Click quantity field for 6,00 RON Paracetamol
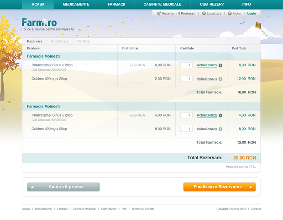Screen dimensions: 283x220 (x=186, y=65)
